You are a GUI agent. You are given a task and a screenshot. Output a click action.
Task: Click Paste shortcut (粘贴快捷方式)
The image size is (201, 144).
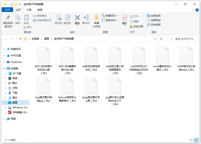42,20
